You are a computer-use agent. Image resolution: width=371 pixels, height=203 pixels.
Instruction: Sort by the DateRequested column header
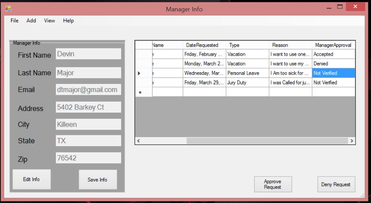click(204, 45)
